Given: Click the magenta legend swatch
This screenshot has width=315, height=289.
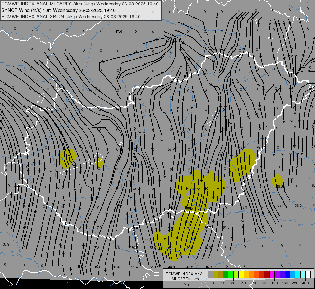Looking at the screenshot, I should (272, 275).
